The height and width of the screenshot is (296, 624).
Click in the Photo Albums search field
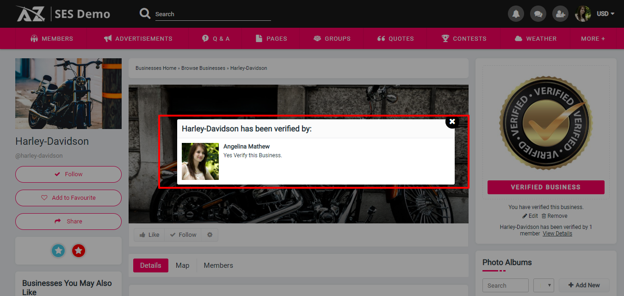[x=506, y=285]
